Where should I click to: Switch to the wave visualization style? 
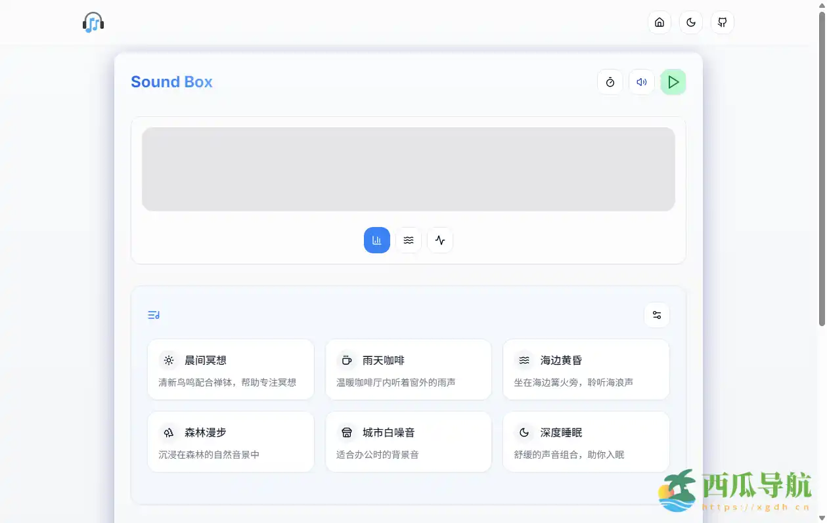(x=408, y=240)
